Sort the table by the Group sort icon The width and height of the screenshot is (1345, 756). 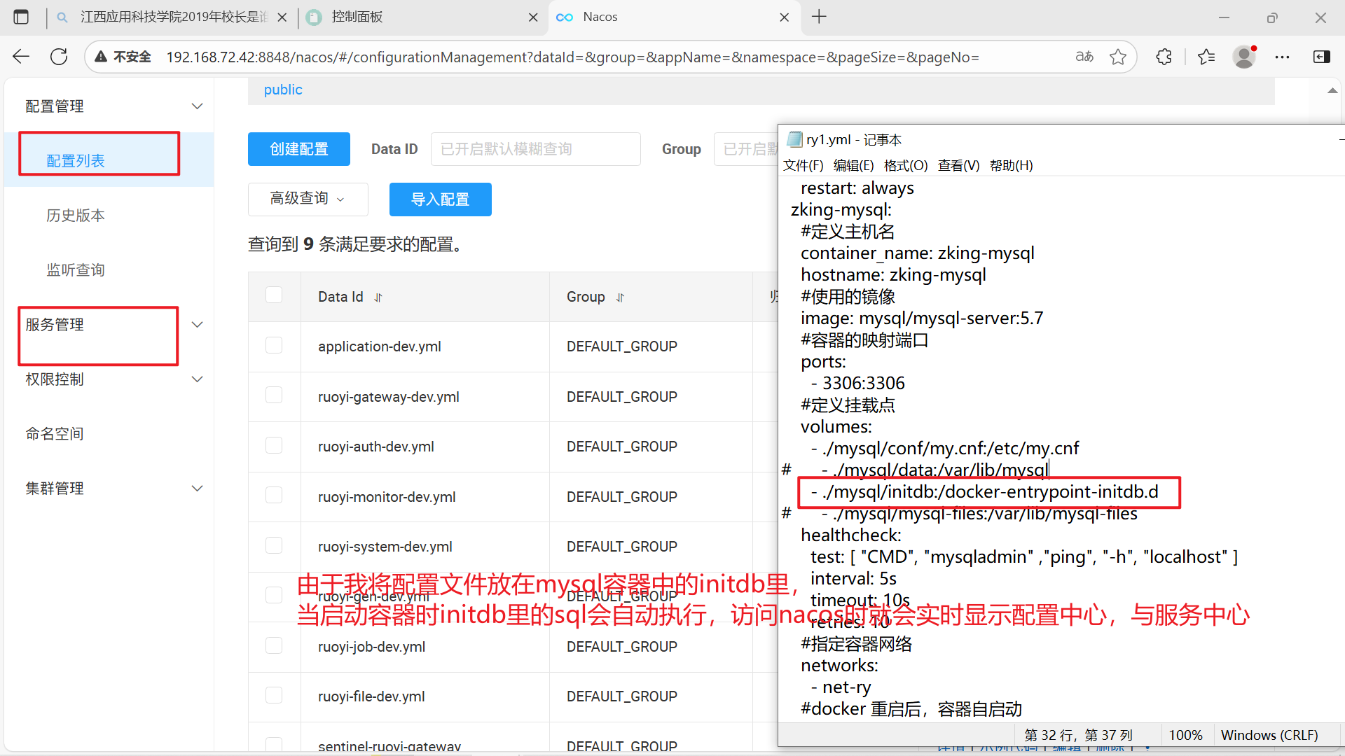point(620,297)
